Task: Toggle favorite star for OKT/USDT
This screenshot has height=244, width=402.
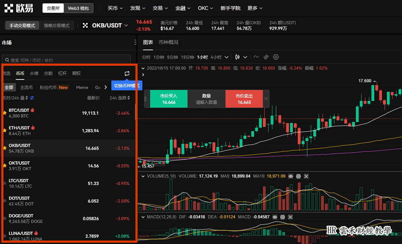Action: point(5,166)
